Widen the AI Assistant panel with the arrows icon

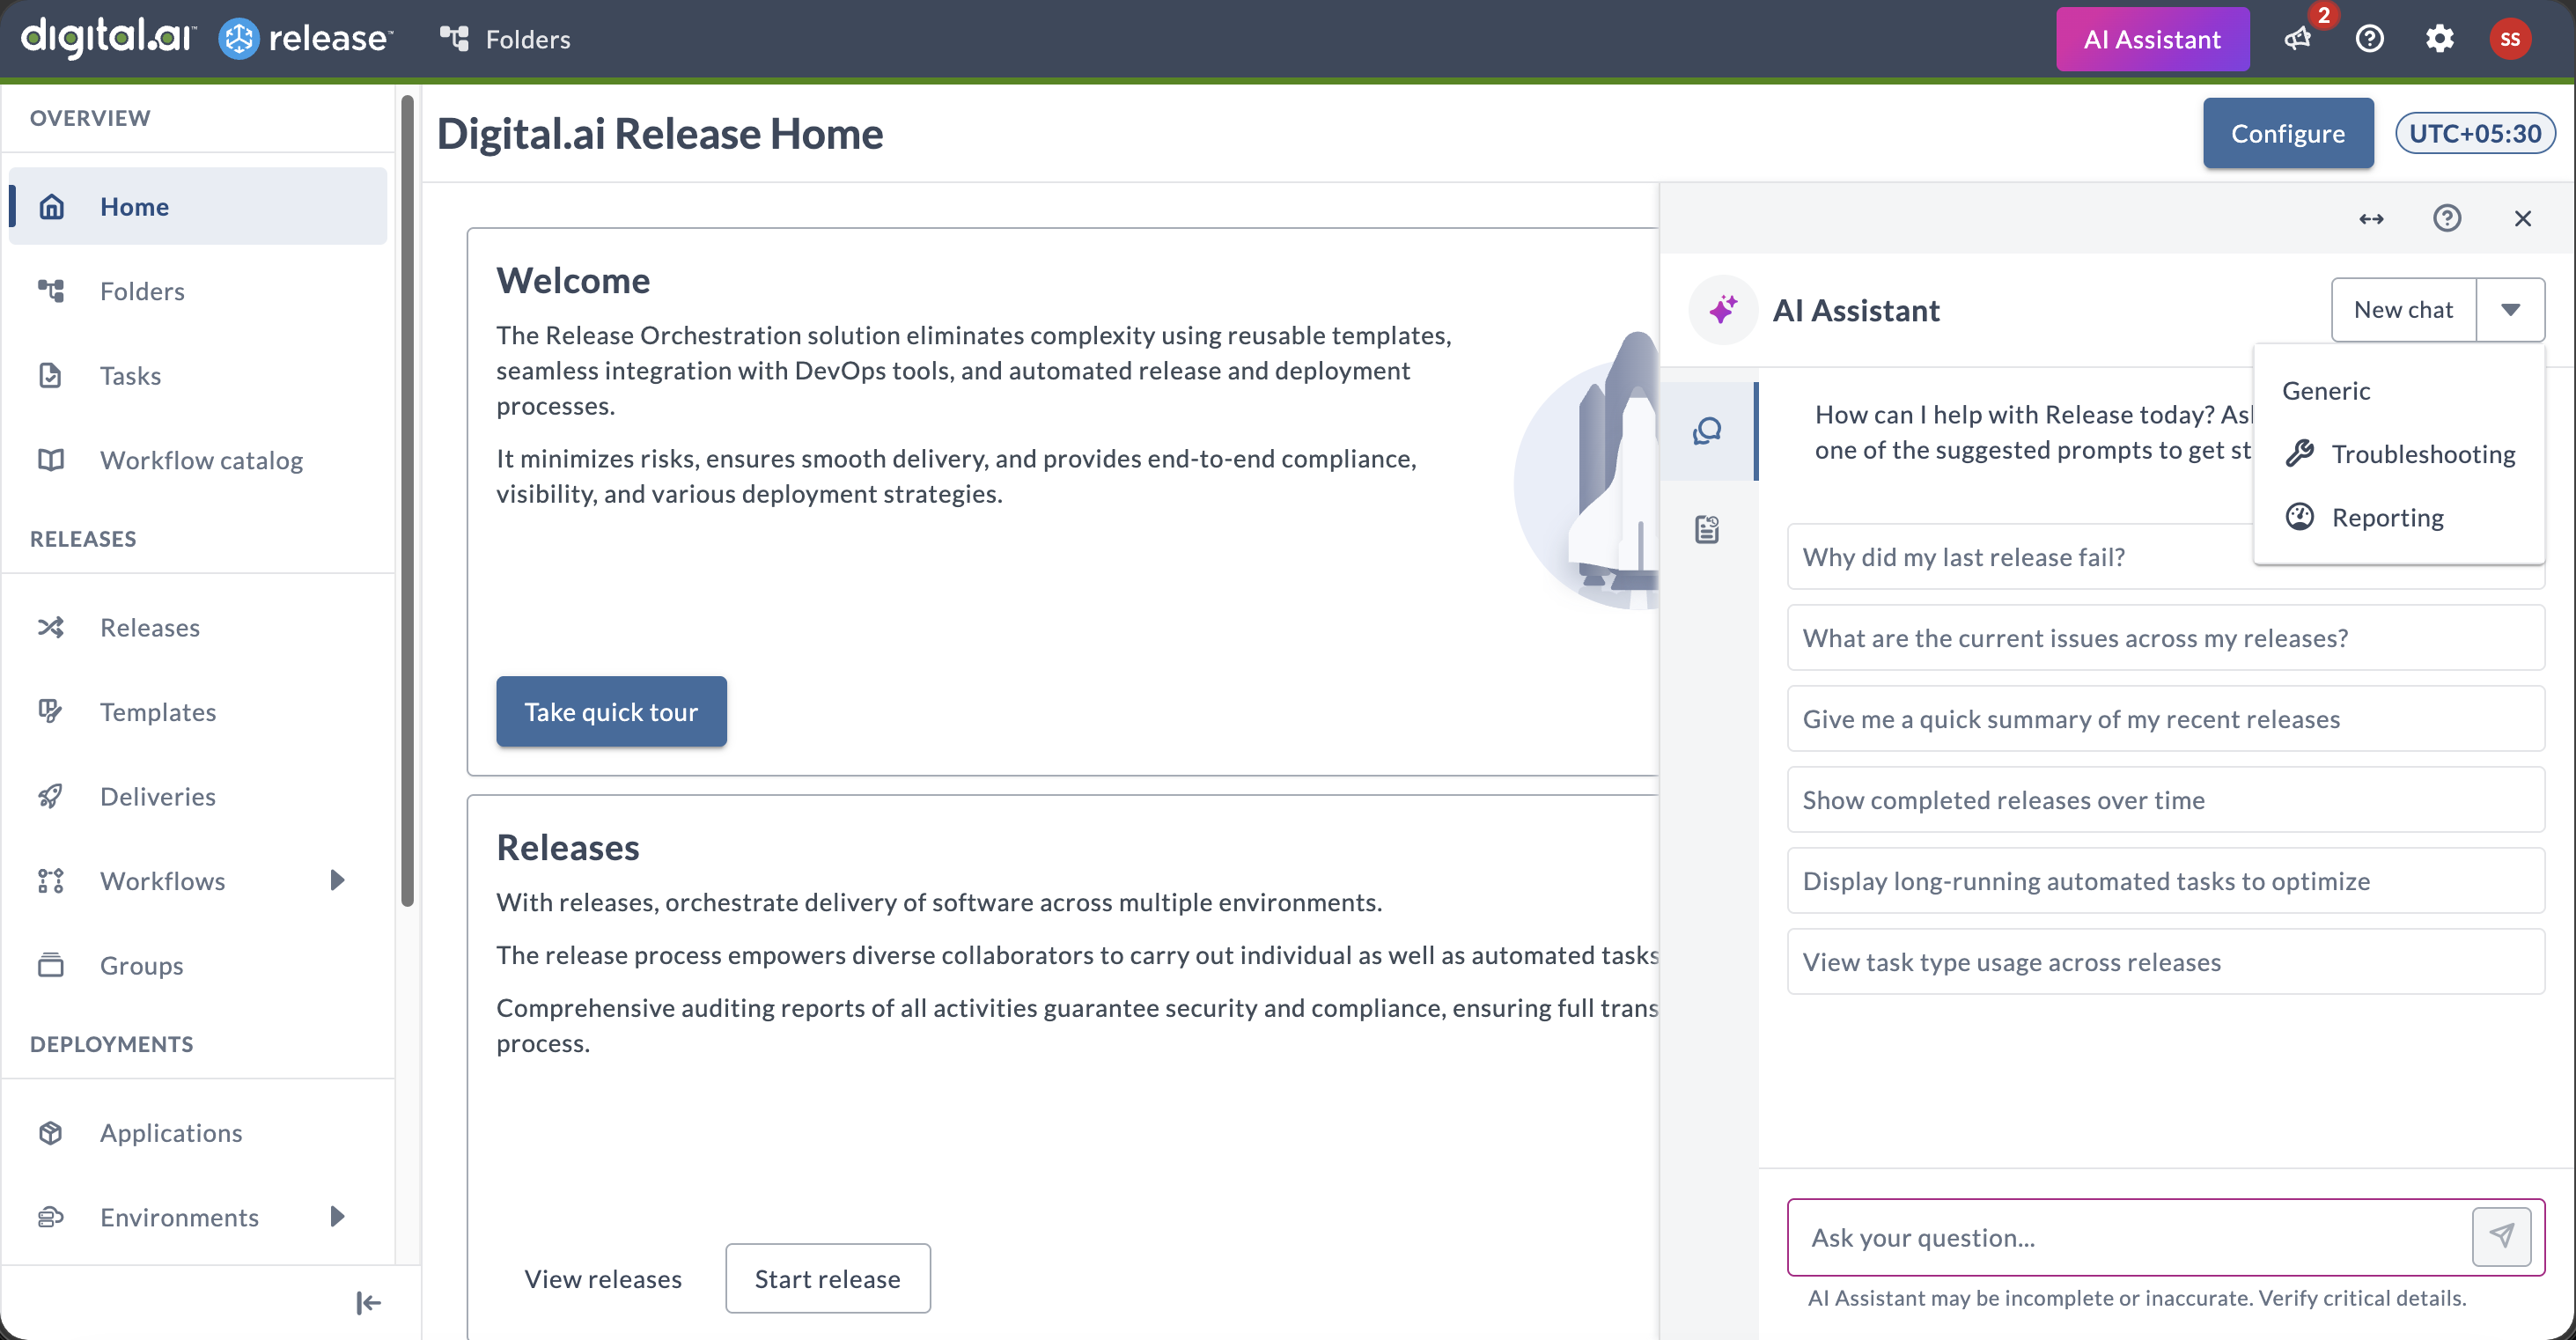pyautogui.click(x=2371, y=218)
